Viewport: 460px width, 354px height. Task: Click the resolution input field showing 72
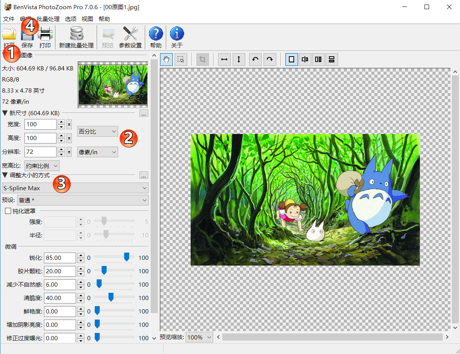[x=40, y=152]
